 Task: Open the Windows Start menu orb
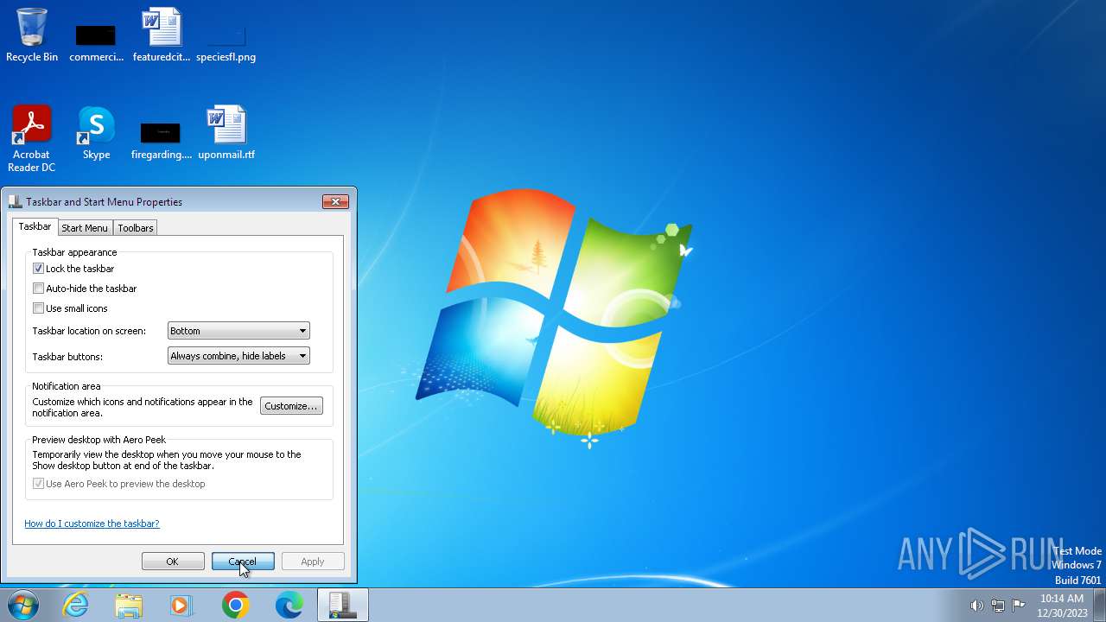click(x=22, y=605)
